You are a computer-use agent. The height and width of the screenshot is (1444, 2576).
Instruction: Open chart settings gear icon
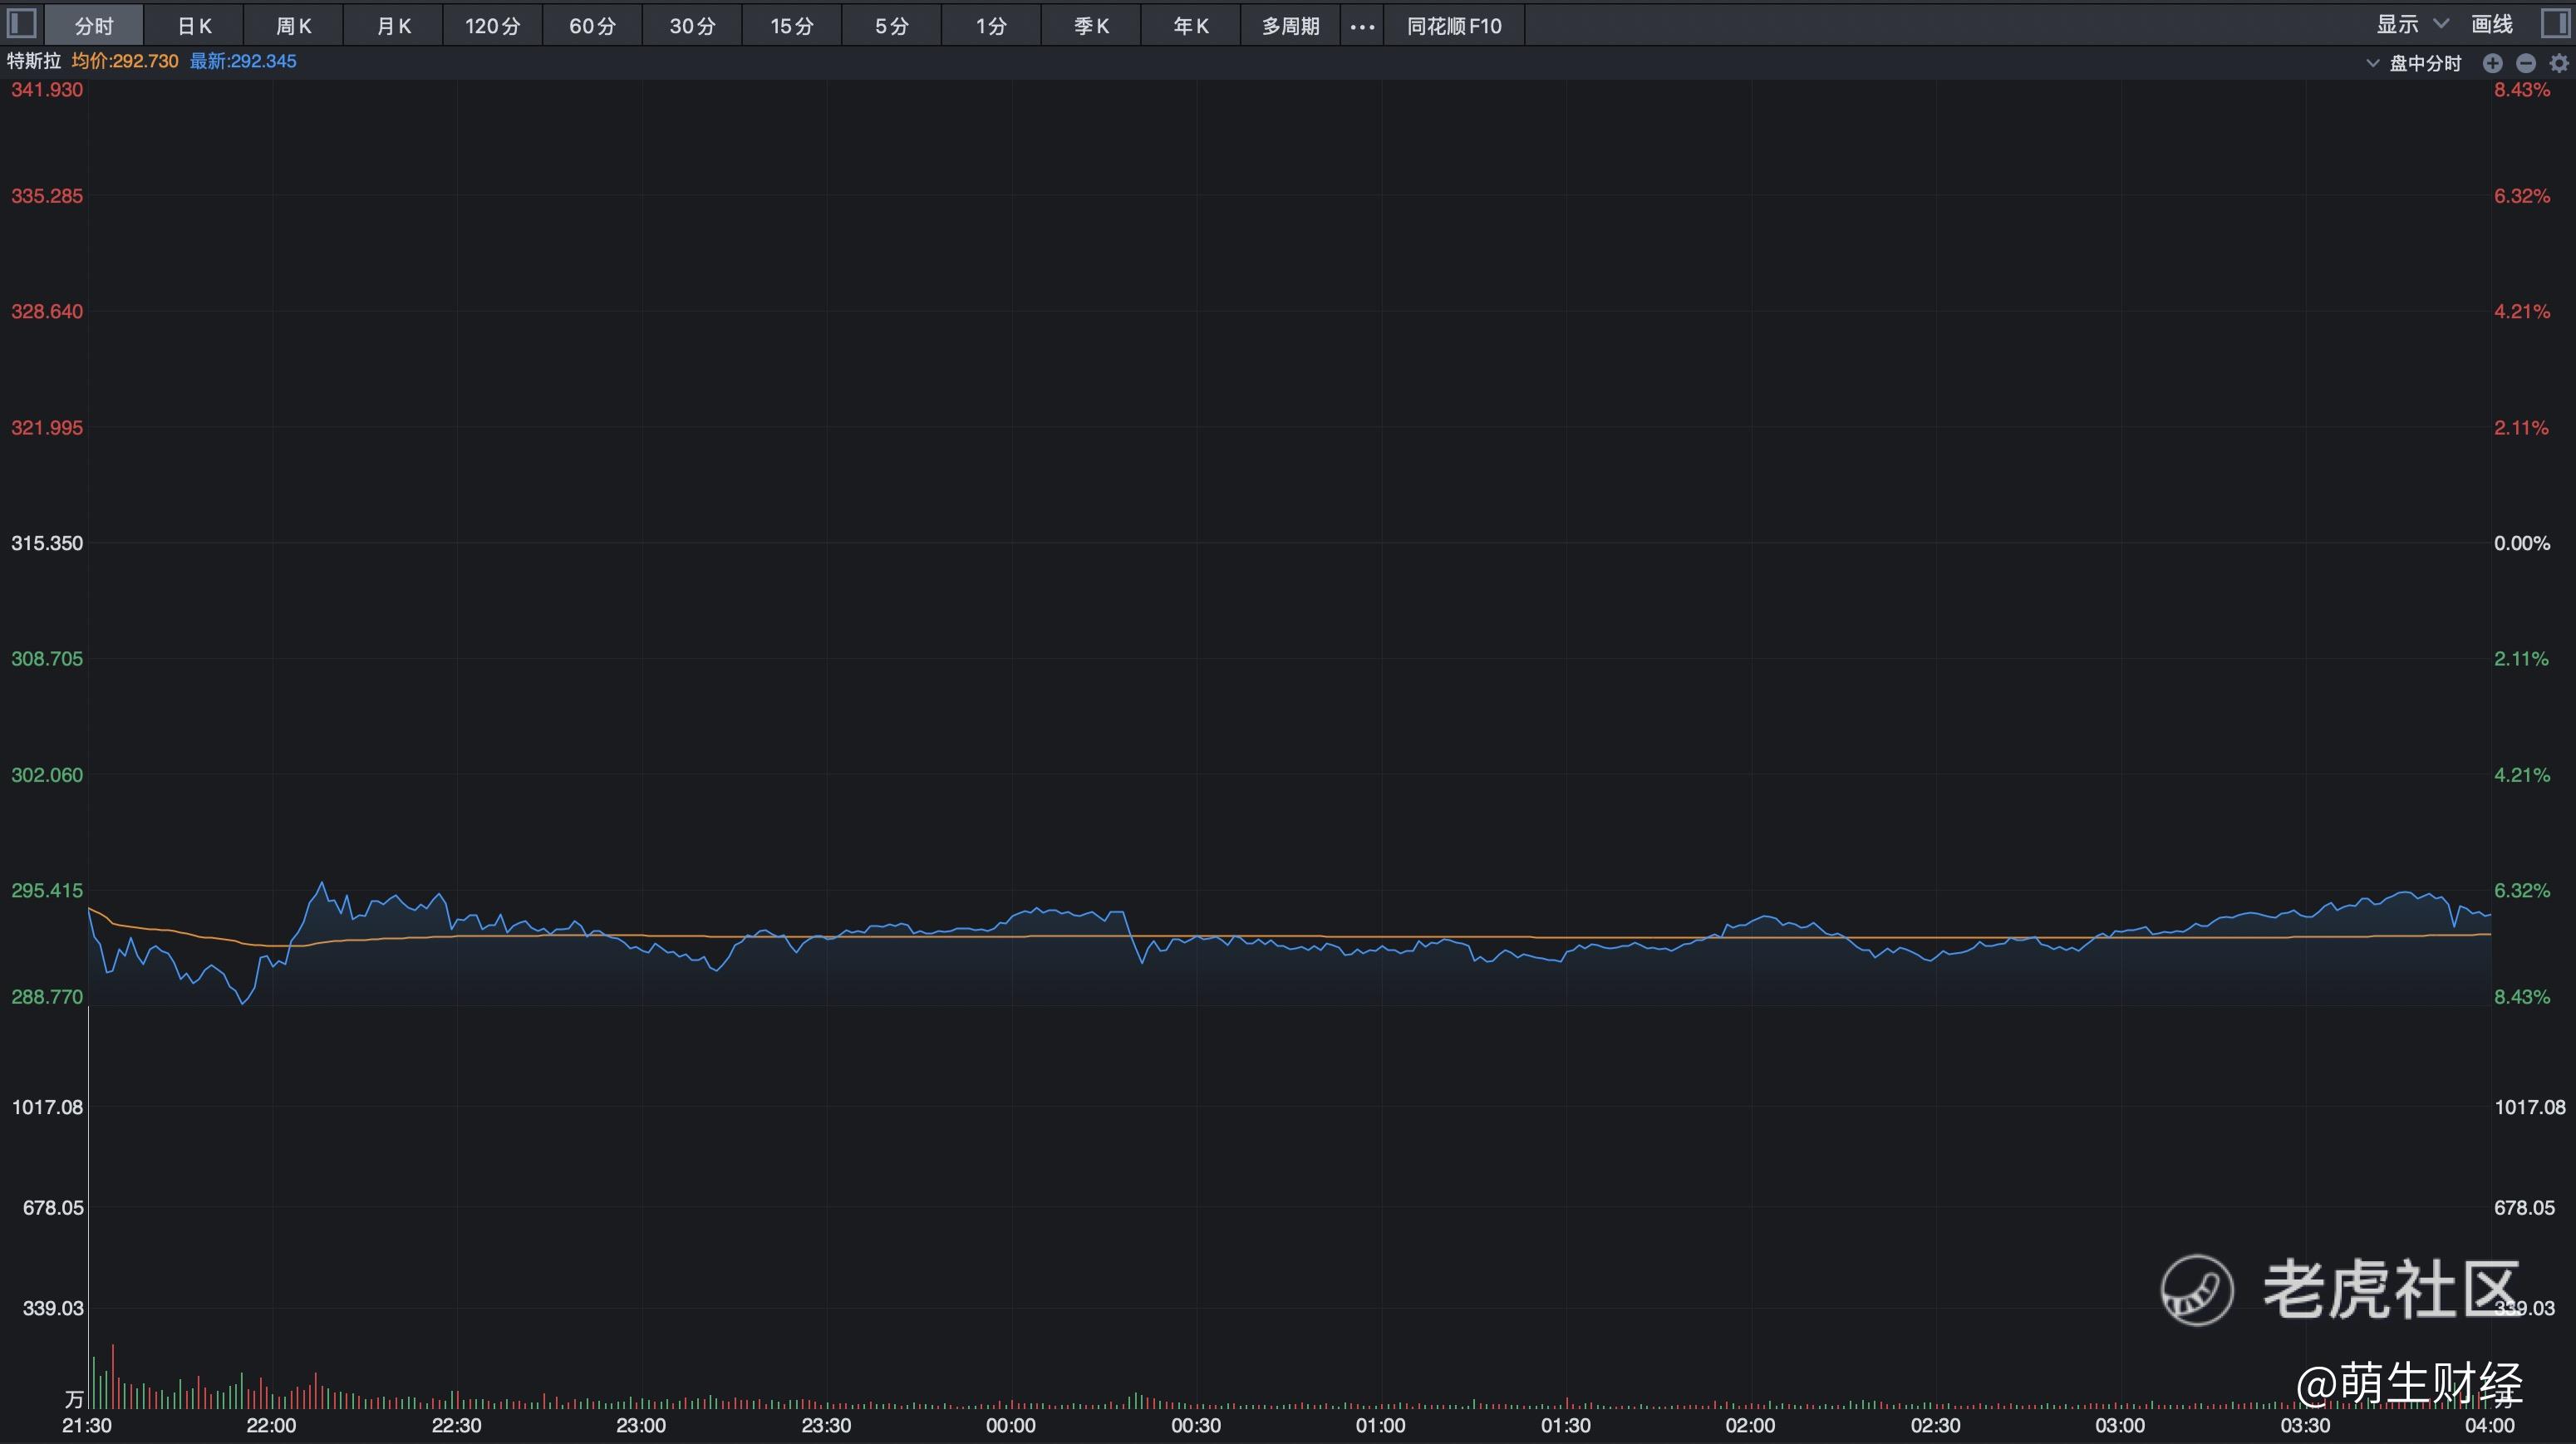(2559, 63)
